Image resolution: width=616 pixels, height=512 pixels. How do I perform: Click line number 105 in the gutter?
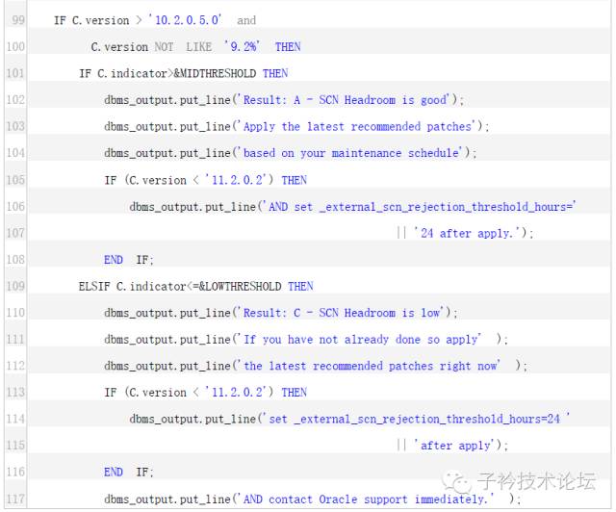[x=15, y=180]
